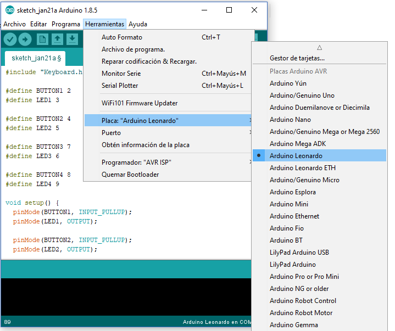This screenshot has width=395, height=331.
Task: Select Arduino/Genuino Mega or Mega 2560
Action: click(319, 132)
